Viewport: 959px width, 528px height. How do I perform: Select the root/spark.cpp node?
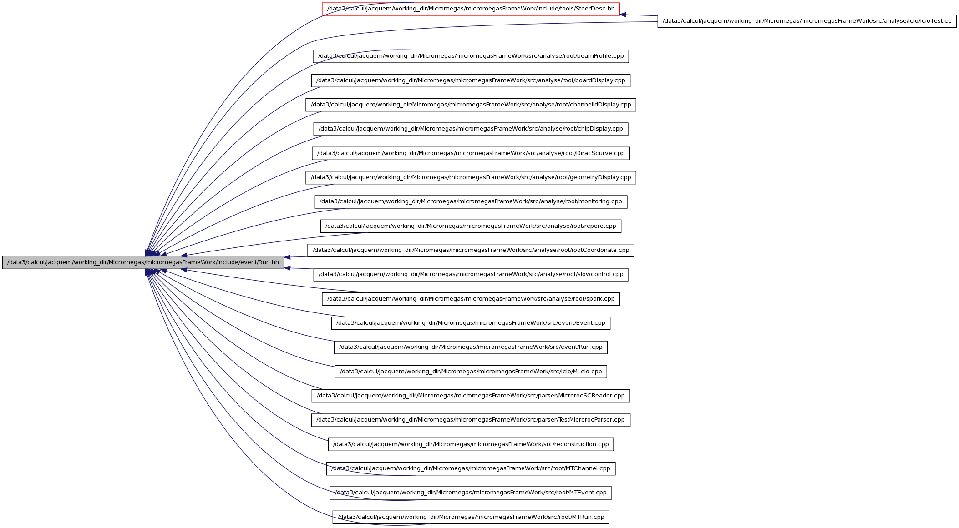[x=471, y=299]
